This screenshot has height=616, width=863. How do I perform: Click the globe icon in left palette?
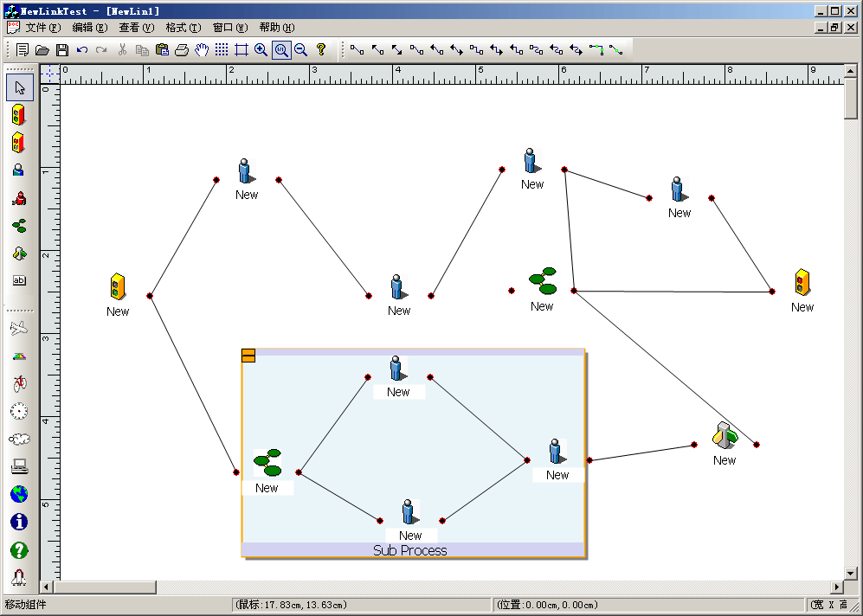tap(19, 494)
